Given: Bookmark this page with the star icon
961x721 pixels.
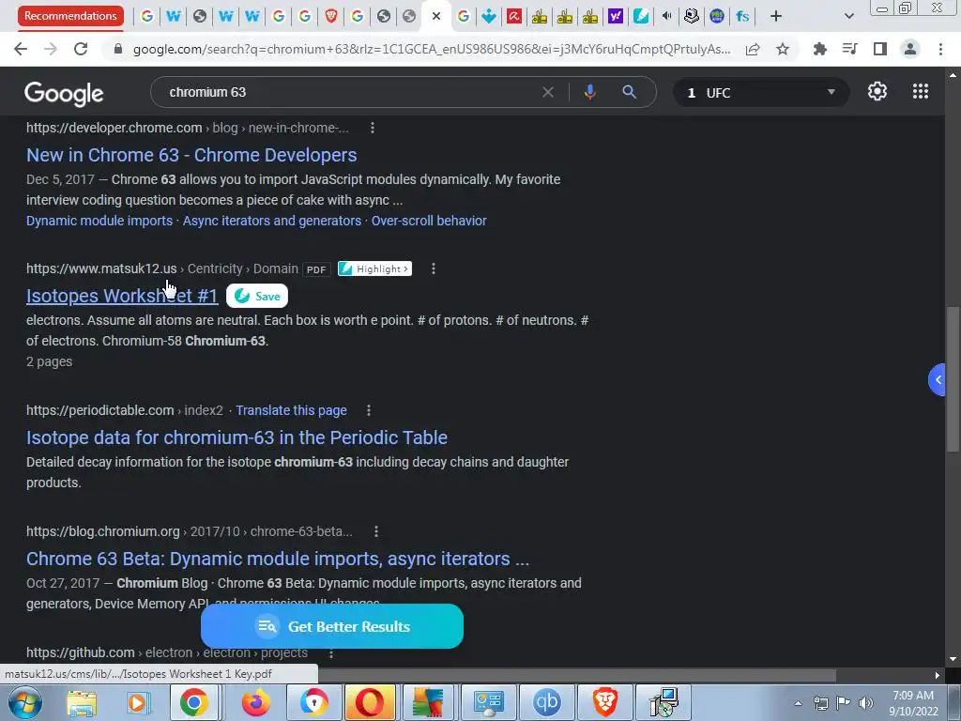Looking at the screenshot, I should pyautogui.click(x=783, y=49).
